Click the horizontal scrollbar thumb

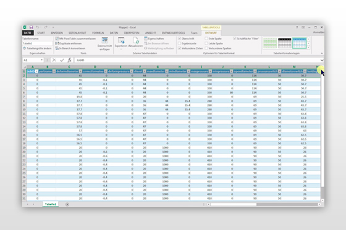click(x=234, y=205)
